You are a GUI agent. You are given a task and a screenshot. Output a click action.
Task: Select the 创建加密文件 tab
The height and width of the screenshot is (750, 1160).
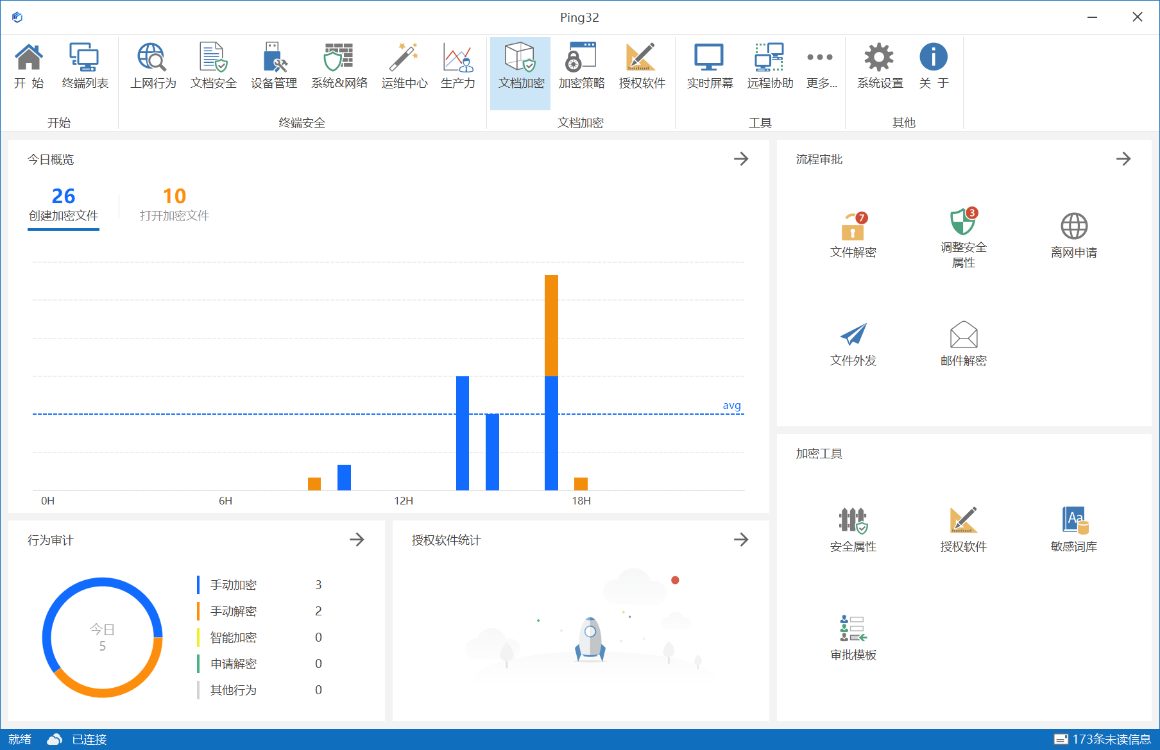[x=64, y=204]
